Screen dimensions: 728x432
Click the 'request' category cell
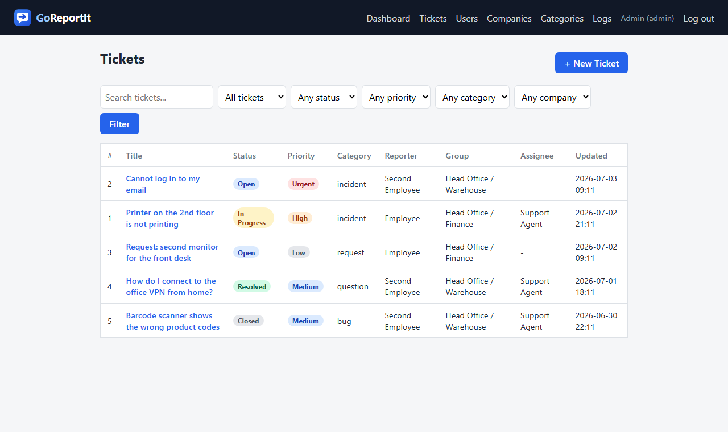(x=351, y=252)
